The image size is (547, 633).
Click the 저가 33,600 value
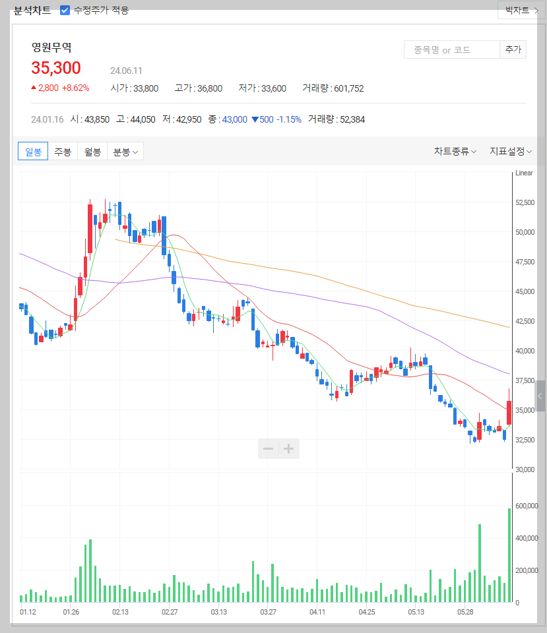point(262,88)
